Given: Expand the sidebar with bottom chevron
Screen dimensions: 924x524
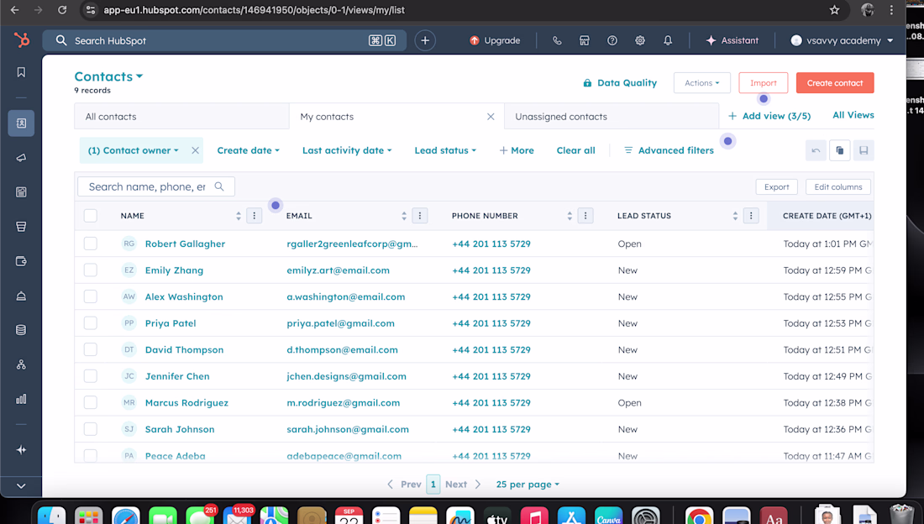Looking at the screenshot, I should 21,486.
